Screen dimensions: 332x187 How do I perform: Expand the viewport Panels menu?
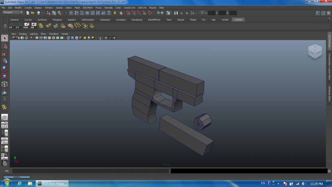click(x=65, y=34)
